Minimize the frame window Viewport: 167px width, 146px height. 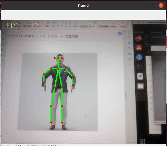click(x=152, y=6)
